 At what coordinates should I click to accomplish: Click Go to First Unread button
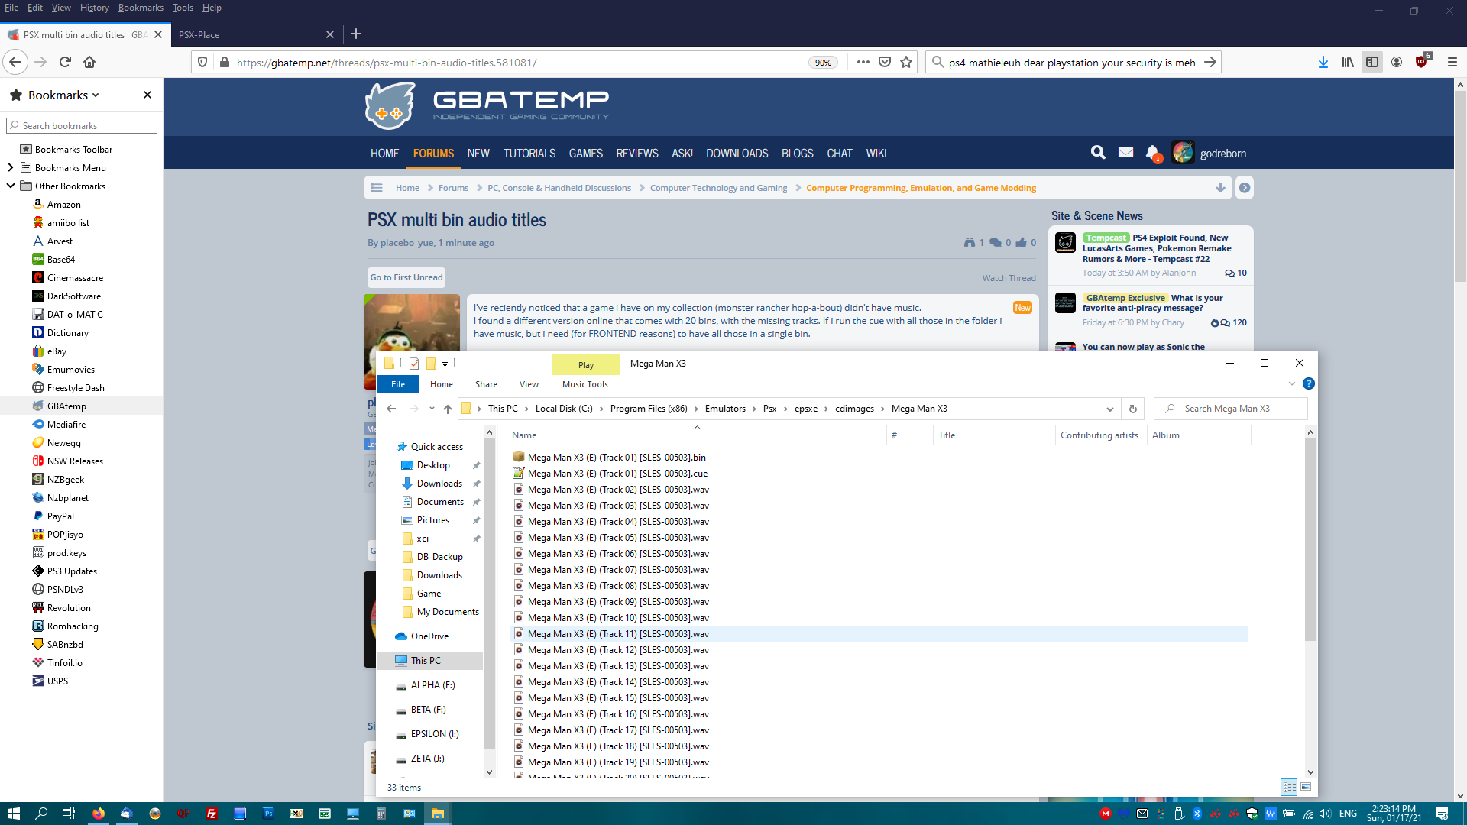[x=406, y=277]
